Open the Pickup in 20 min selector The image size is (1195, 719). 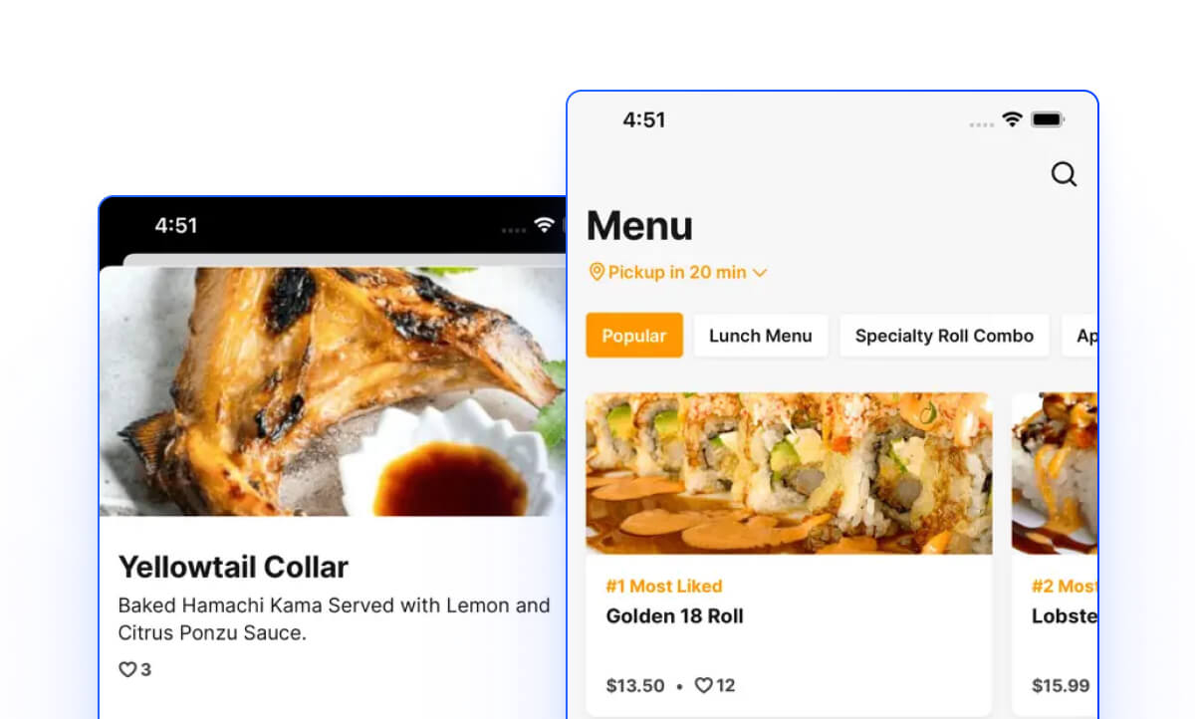[677, 272]
